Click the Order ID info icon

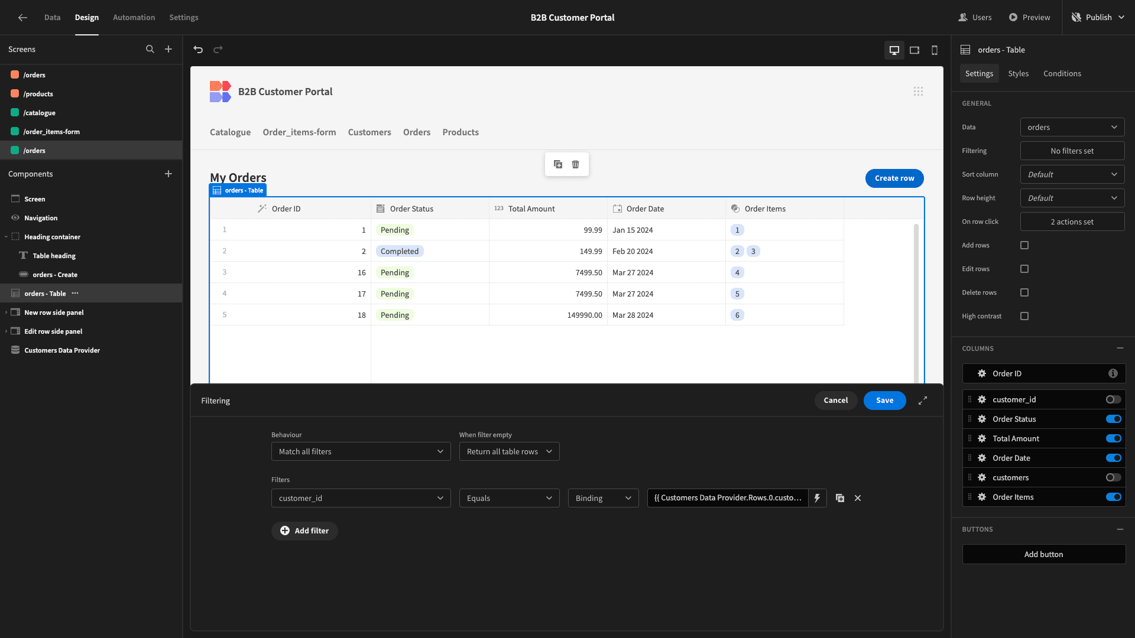coord(1113,373)
